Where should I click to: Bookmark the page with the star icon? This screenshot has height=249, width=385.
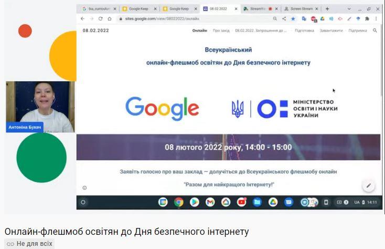click(293, 19)
